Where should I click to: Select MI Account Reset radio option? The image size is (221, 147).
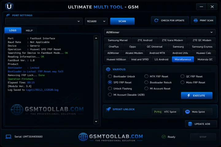tap(146, 89)
